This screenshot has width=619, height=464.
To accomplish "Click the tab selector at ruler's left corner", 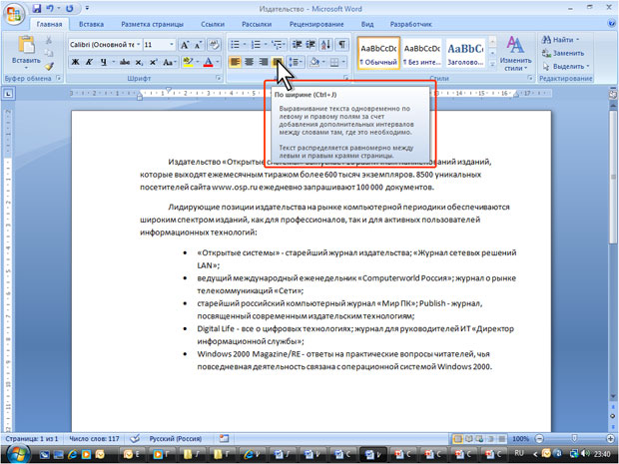I will tap(8, 94).
